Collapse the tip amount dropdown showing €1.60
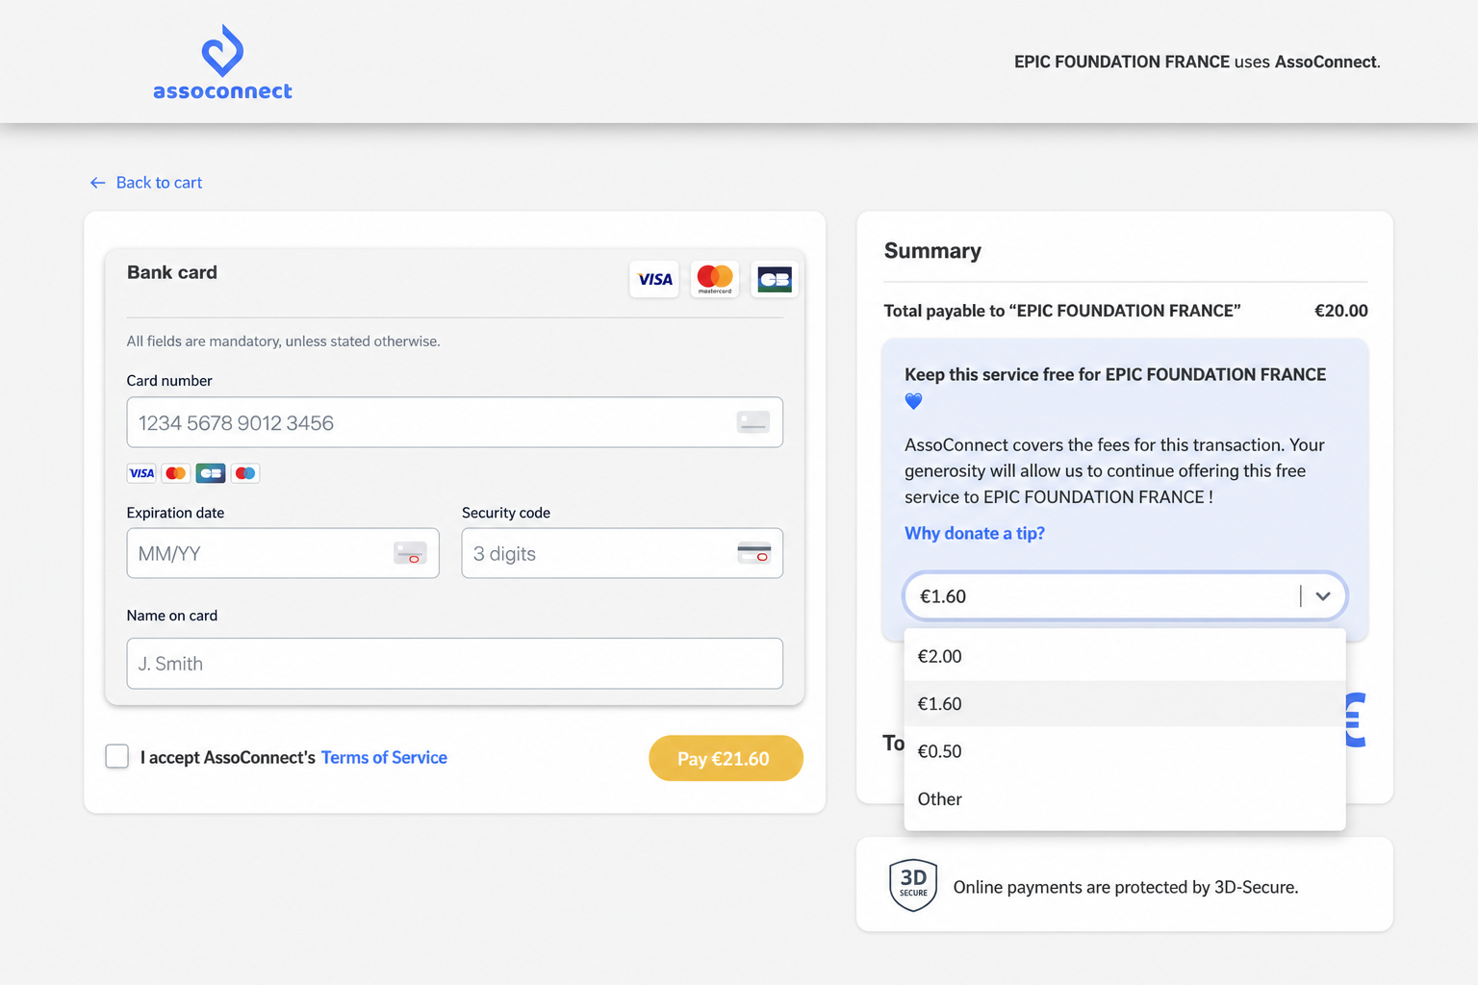The image size is (1478, 985). tap(1125, 596)
